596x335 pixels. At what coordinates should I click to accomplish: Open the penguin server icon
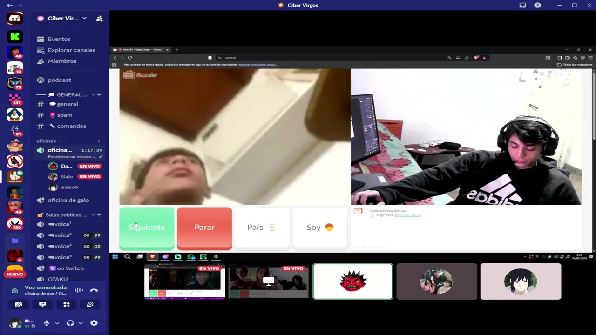(15, 114)
